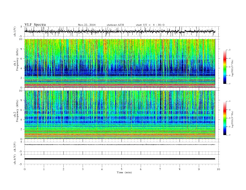246x190 pixels.
Task: Click the ch.3 flat voltage trace
Action: (120, 145)
